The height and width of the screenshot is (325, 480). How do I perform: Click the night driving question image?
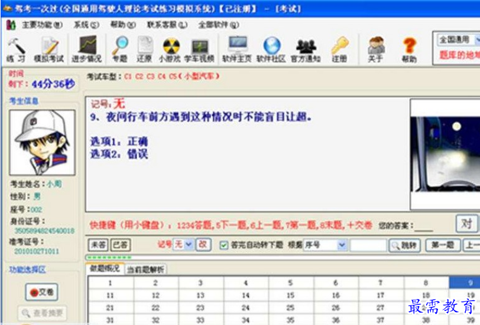(x=445, y=155)
